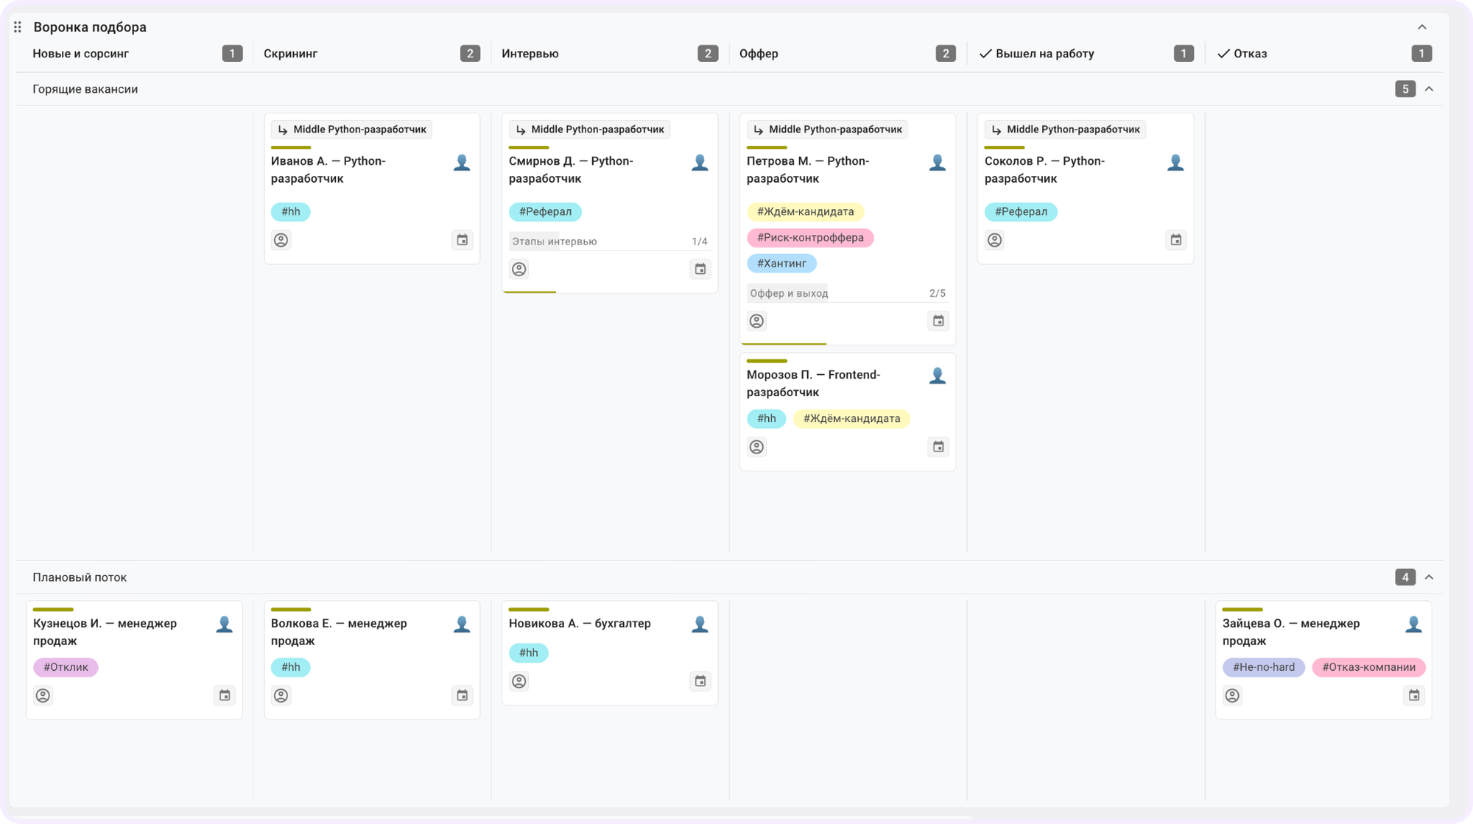This screenshot has height=824, width=1473.
Task: Click #Отклик tag on Кузнецов И. card
Action: [x=66, y=667]
